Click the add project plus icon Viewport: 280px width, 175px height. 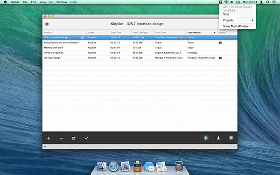(49, 138)
